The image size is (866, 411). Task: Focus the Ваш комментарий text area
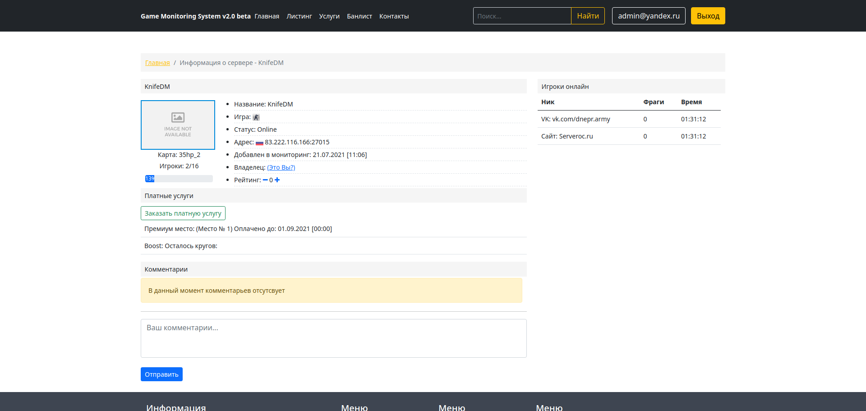coord(333,338)
